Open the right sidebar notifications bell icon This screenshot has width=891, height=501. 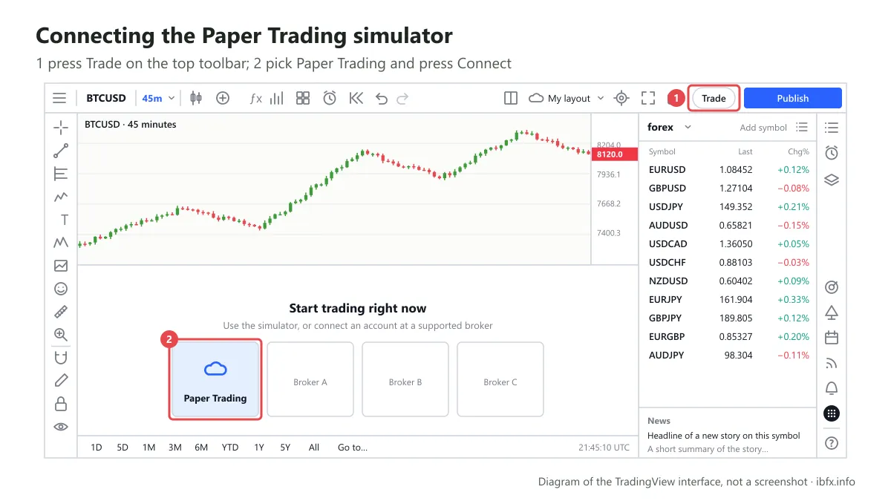832,388
